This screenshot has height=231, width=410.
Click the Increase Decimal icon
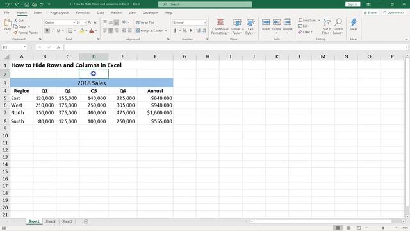pos(198,31)
